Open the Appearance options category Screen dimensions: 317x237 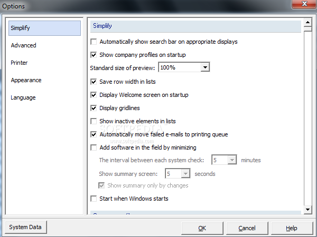point(26,80)
